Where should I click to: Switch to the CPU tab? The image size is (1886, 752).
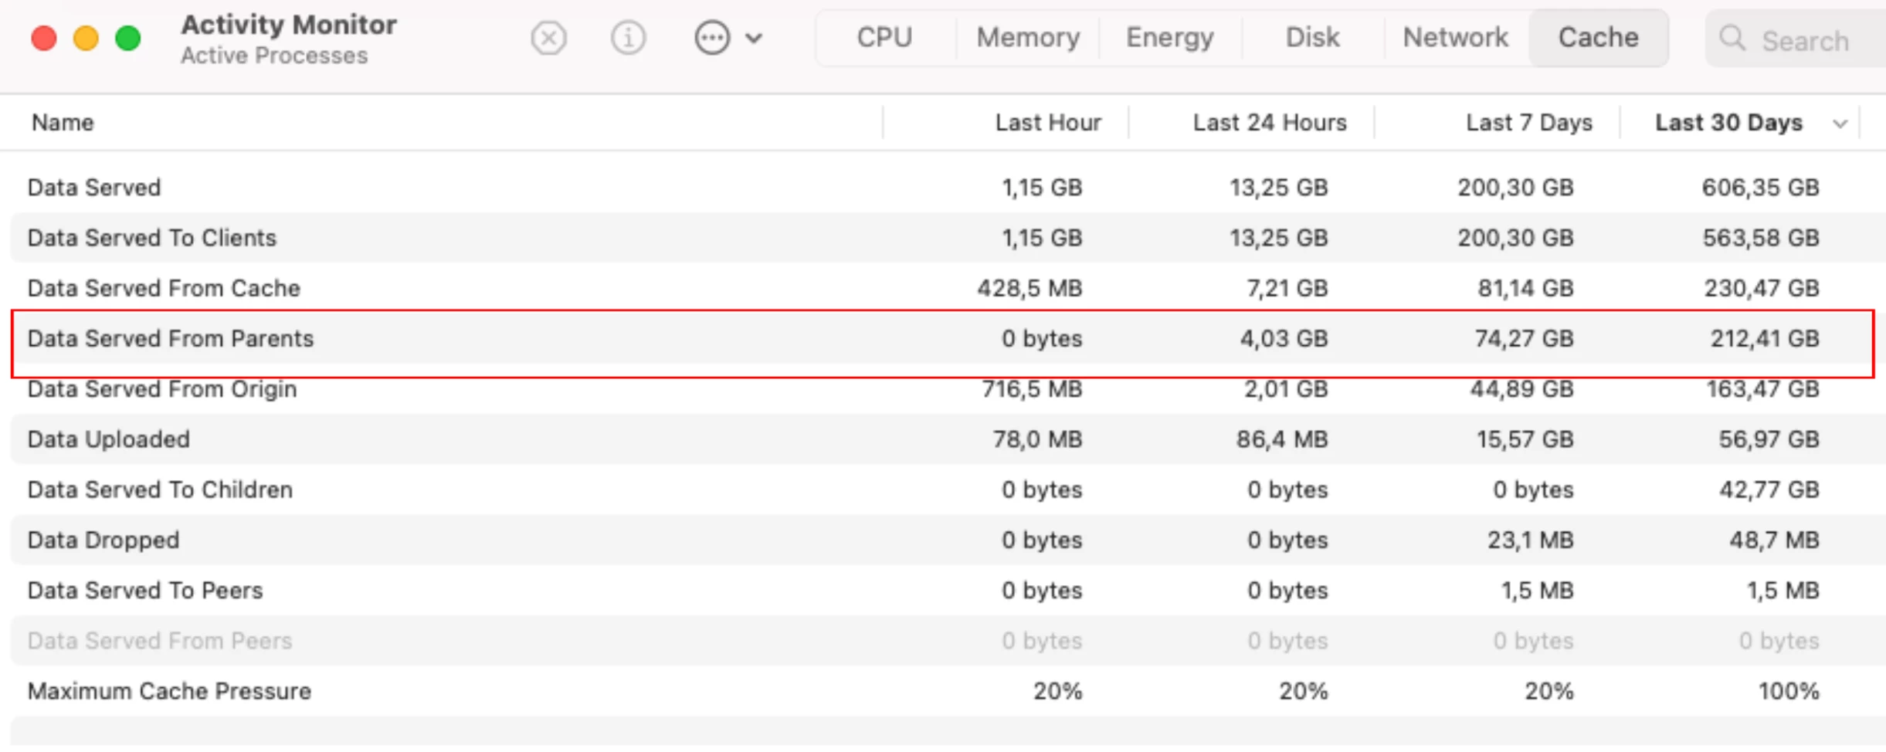(884, 38)
